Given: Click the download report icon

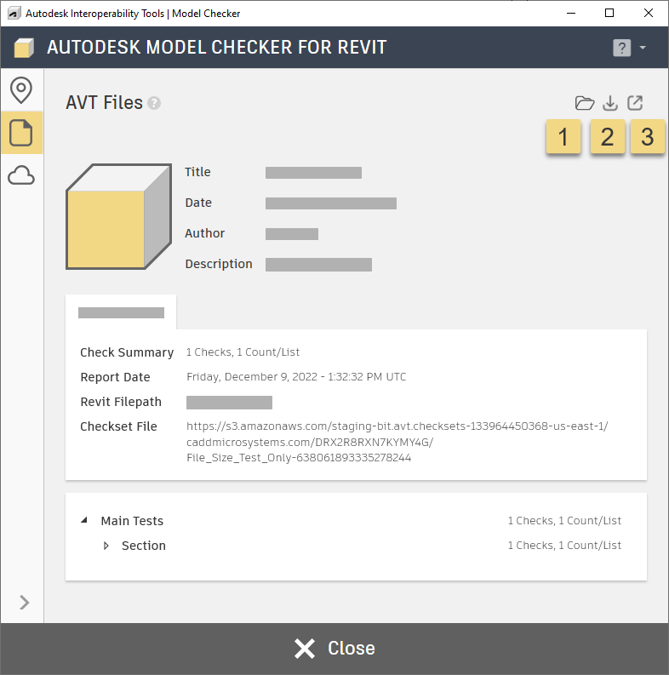Looking at the screenshot, I should (610, 103).
